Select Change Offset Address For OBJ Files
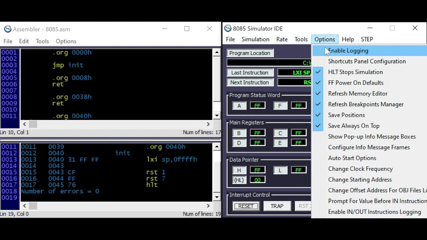This screenshot has height=240, width=427. (x=369, y=190)
